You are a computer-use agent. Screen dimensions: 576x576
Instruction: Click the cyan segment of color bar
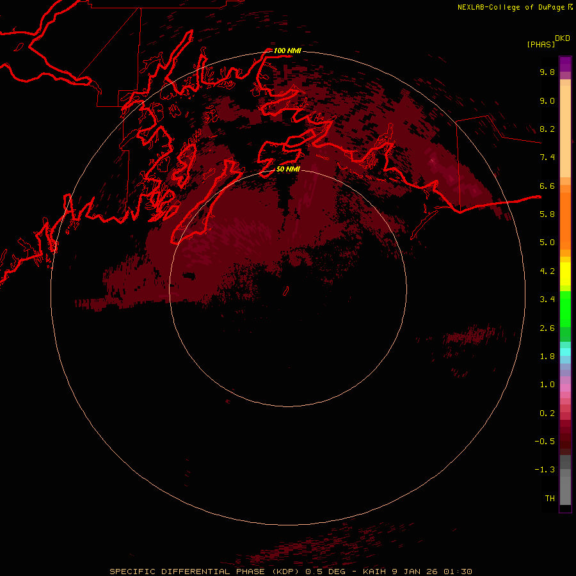click(x=565, y=352)
